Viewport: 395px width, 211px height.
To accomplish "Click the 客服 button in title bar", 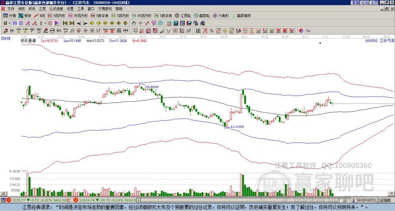I will pyautogui.click(x=355, y=3).
